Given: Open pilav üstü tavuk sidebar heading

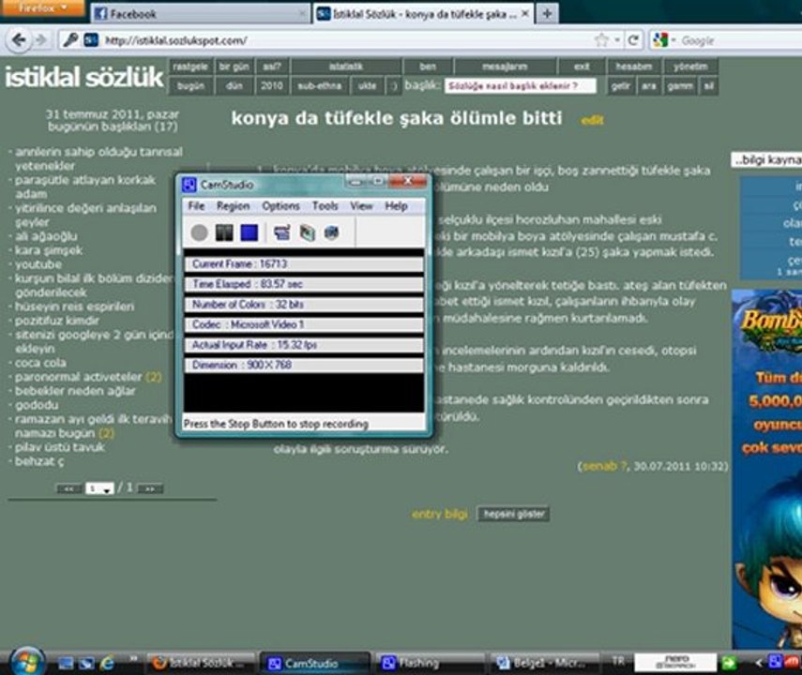Looking at the screenshot, I should pyautogui.click(x=60, y=447).
